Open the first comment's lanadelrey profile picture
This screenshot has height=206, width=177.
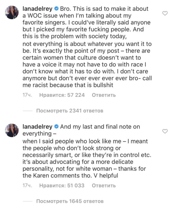click(x=11, y=12)
